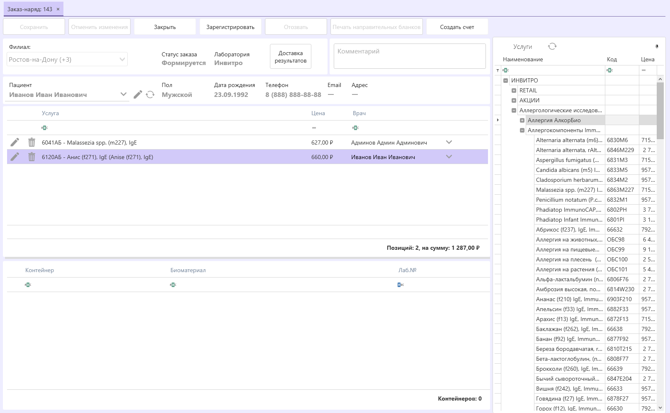
Task: Click the Создать счет button
Action: click(x=457, y=27)
